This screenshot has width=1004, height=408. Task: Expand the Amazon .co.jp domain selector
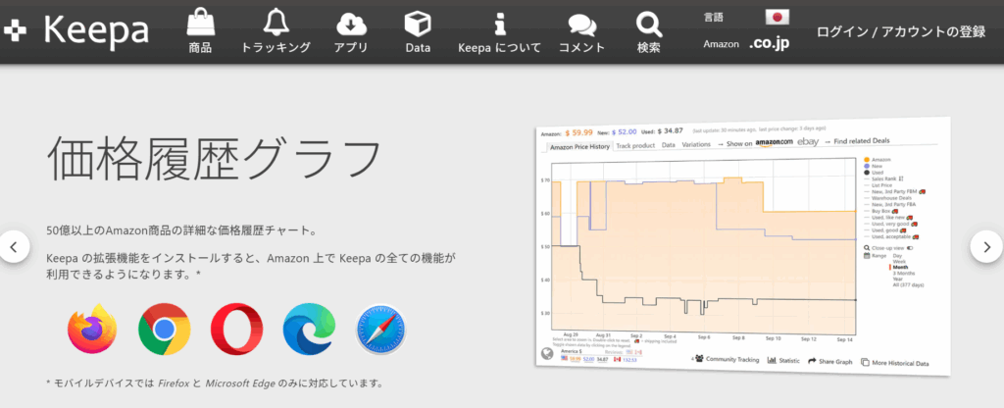769,43
